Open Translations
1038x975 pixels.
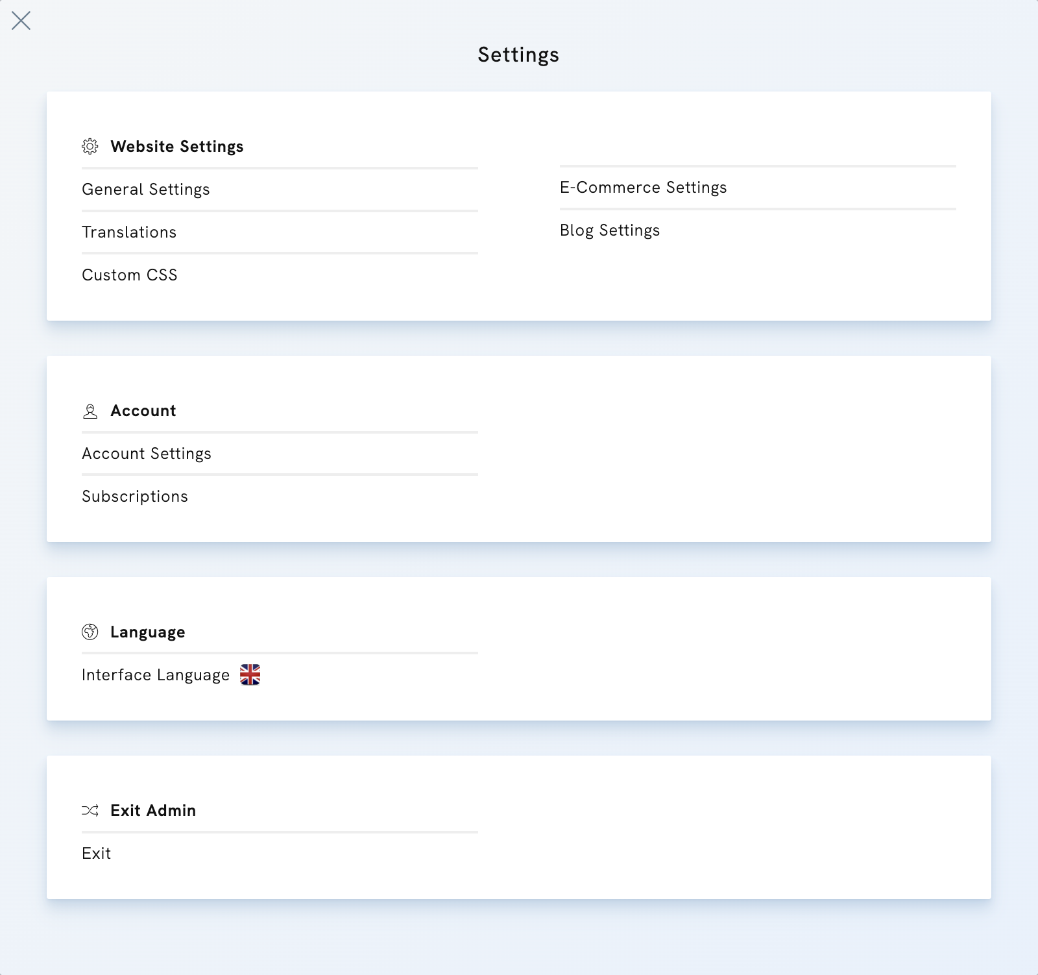pos(128,232)
